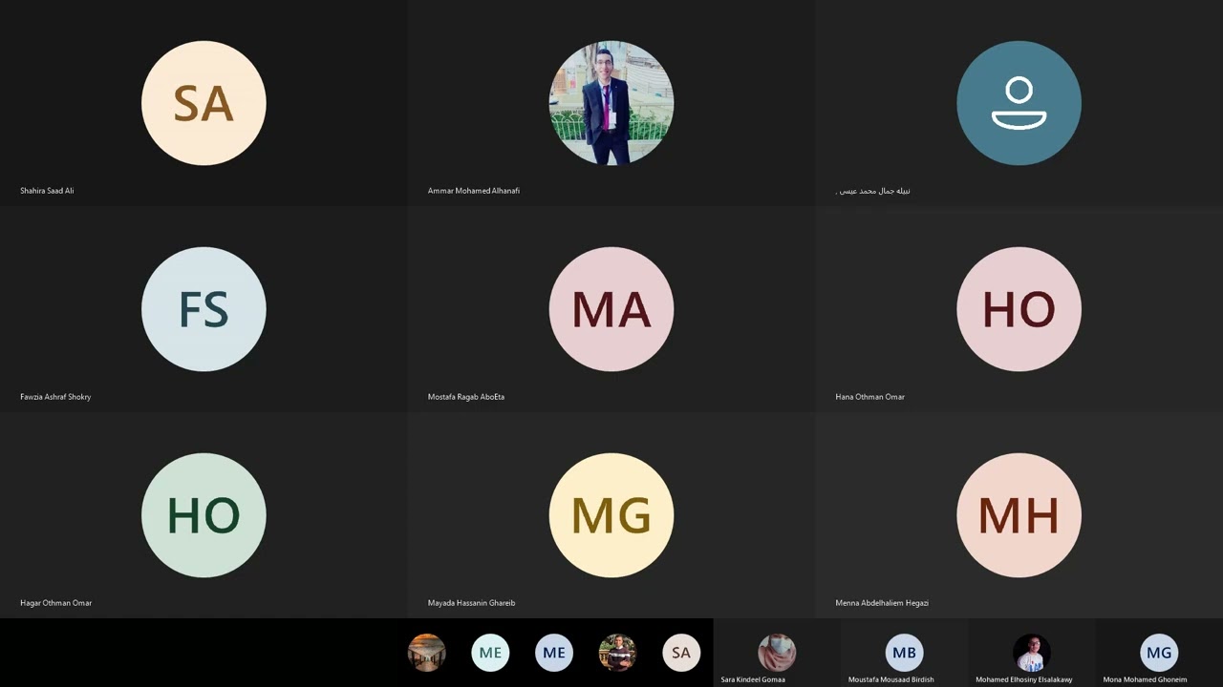Click the name label "Hana Othman Omar"
Screen dimensions: 1223x687
point(870,397)
